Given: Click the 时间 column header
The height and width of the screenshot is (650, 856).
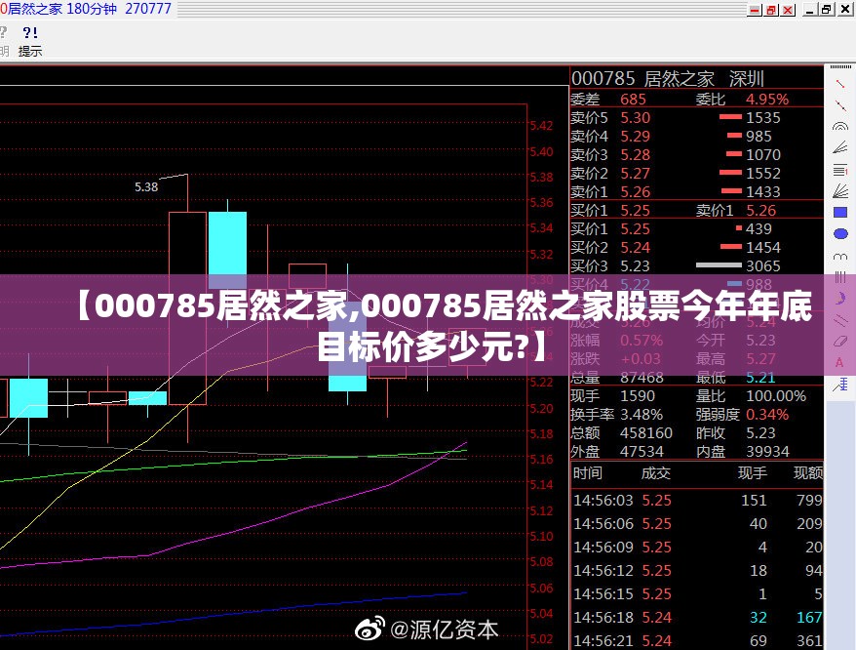Looking at the screenshot, I should click(x=588, y=473).
